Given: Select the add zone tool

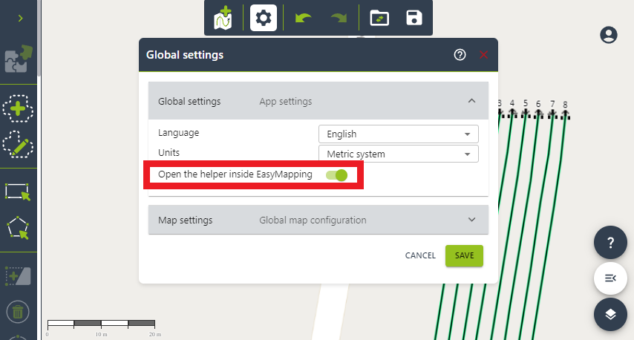Looking at the screenshot, I should (x=19, y=109).
